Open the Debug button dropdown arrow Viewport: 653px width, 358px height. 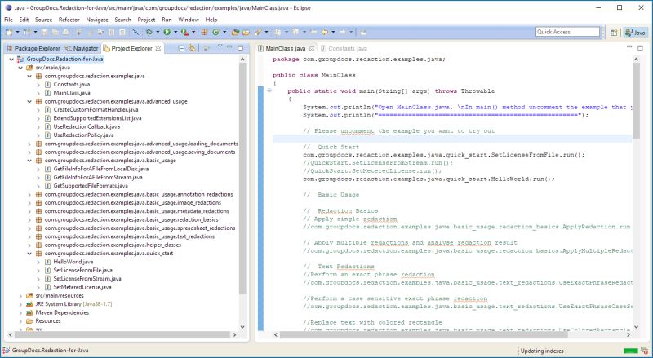(158, 32)
